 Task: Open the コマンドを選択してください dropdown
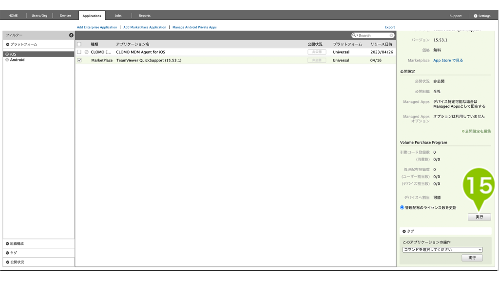click(x=442, y=250)
